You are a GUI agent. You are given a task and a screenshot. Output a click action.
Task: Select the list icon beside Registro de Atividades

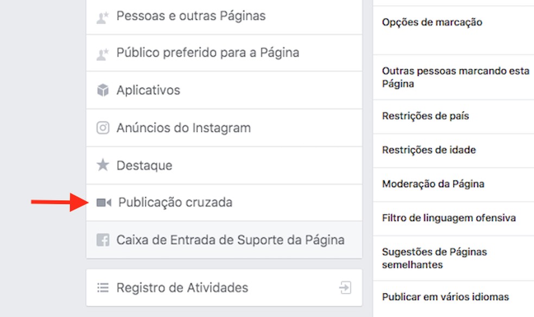pyautogui.click(x=104, y=287)
